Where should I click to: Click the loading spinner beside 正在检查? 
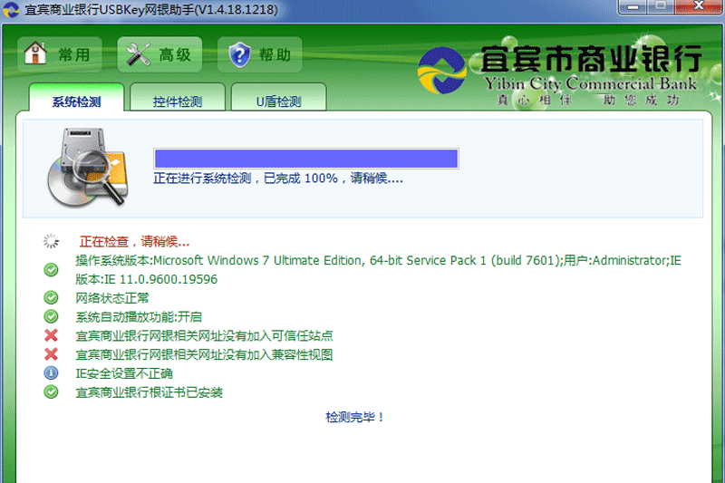[52, 242]
